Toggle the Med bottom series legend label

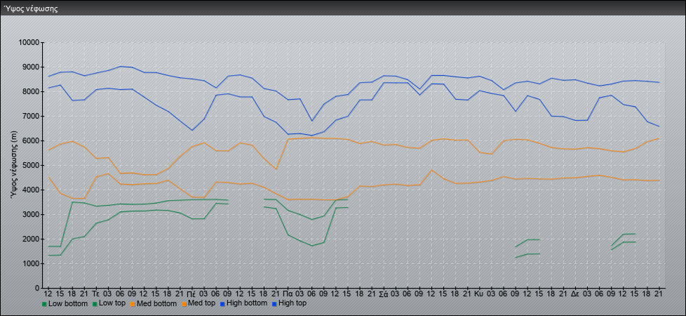(156, 303)
